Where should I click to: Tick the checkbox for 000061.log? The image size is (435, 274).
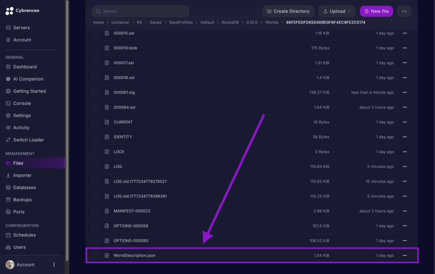(x=95, y=93)
